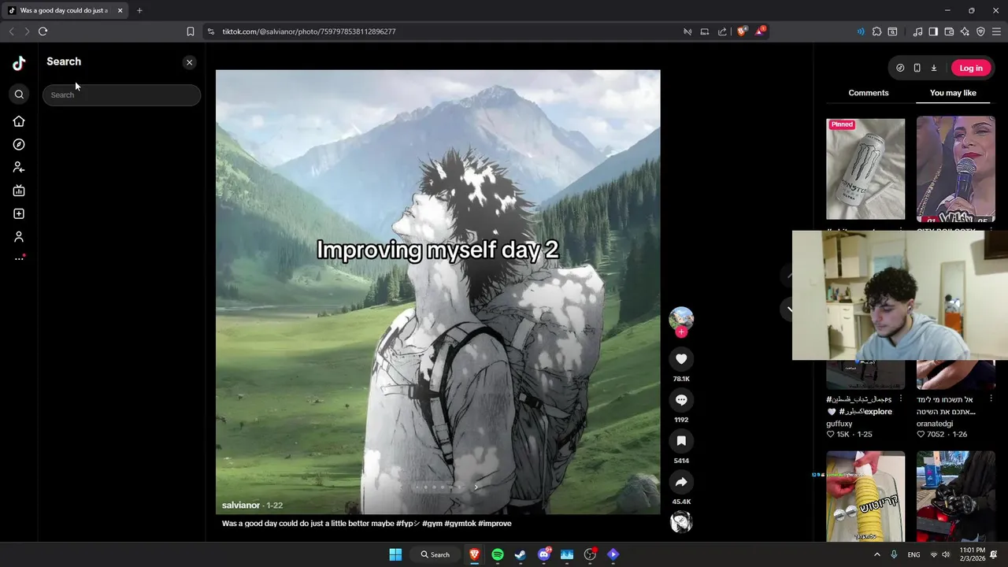The width and height of the screenshot is (1008, 567).
Task: Reload the page in browser toolbar
Action: pos(43,31)
